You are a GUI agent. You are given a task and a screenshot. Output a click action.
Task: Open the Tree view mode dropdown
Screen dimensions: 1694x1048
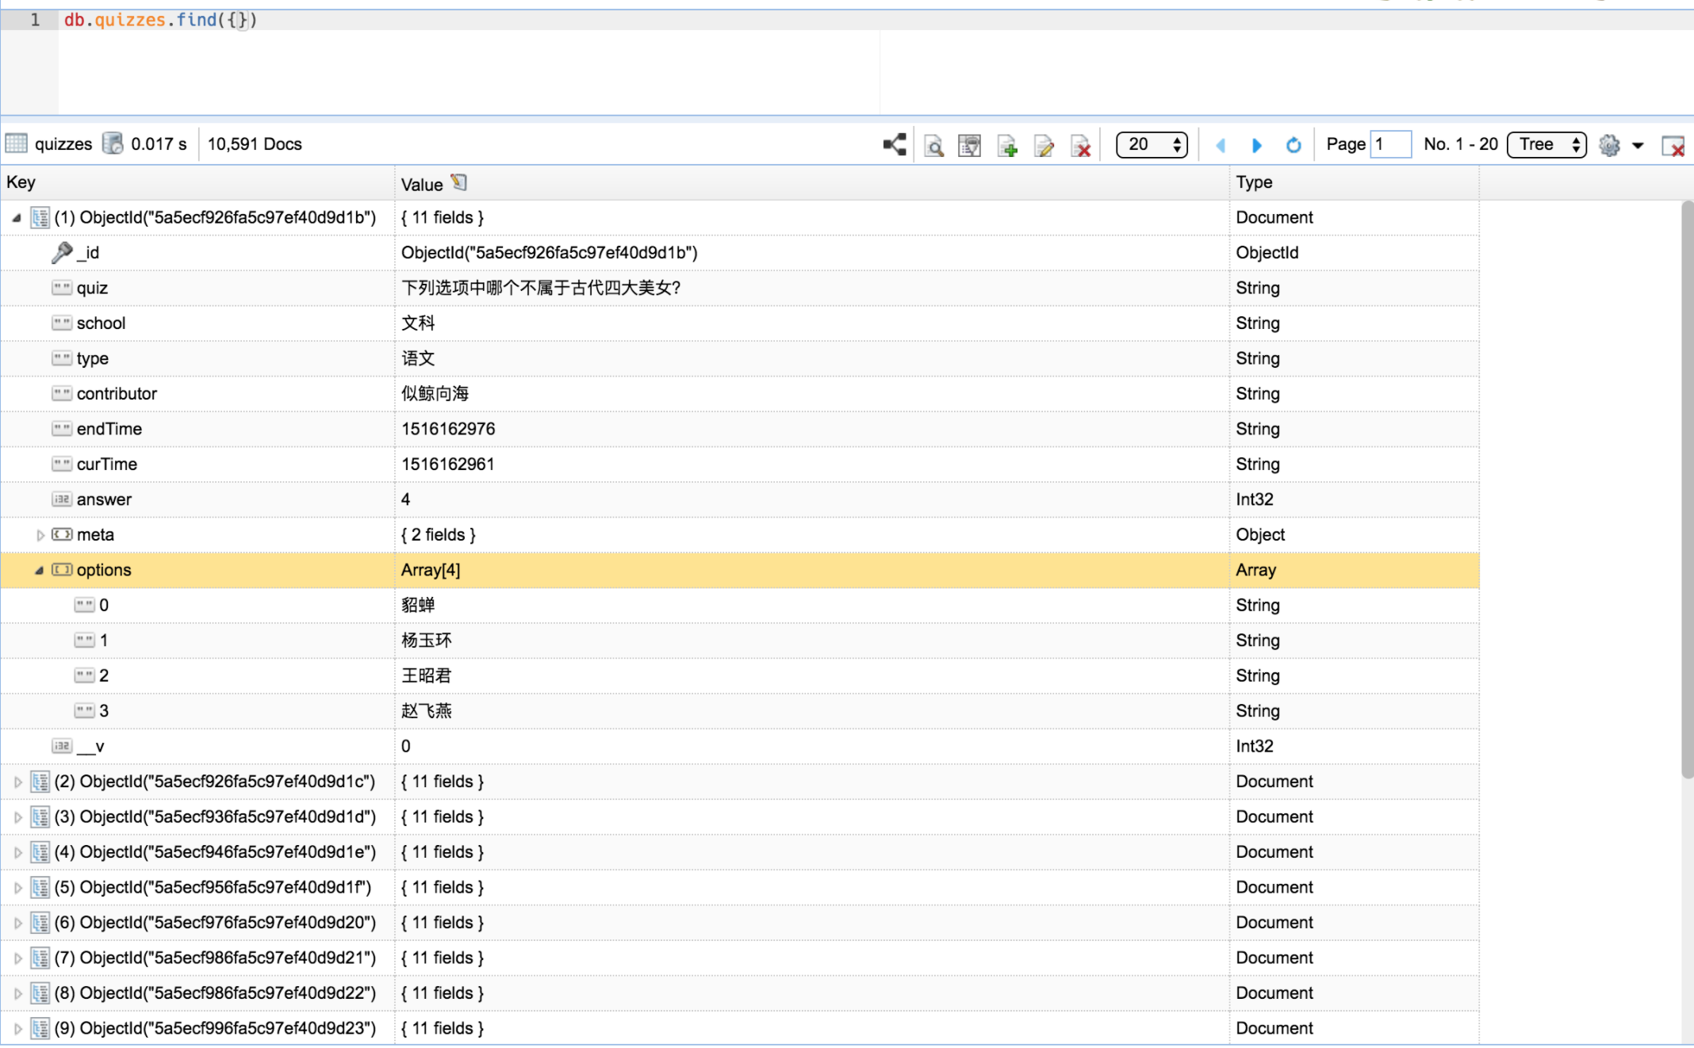coord(1546,144)
